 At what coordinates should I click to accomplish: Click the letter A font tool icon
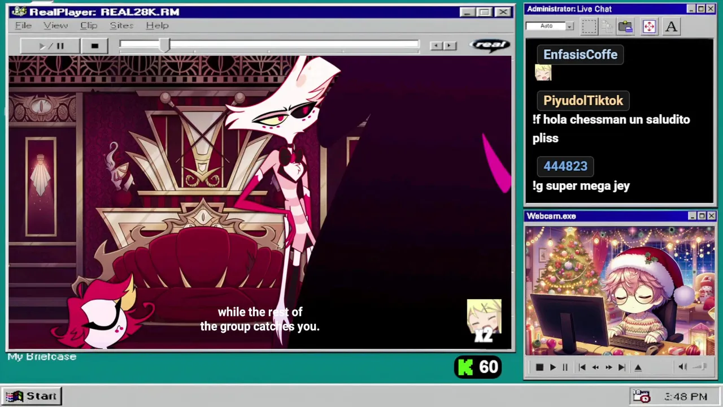[x=671, y=27]
